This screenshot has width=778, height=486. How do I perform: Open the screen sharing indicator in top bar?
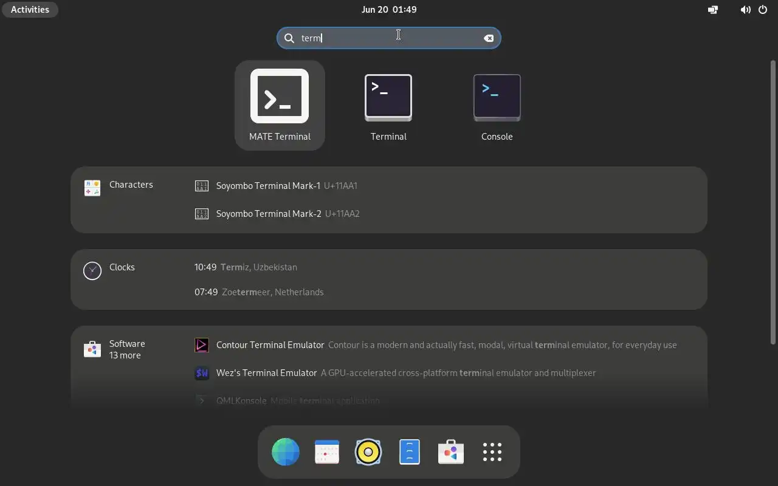(713, 10)
